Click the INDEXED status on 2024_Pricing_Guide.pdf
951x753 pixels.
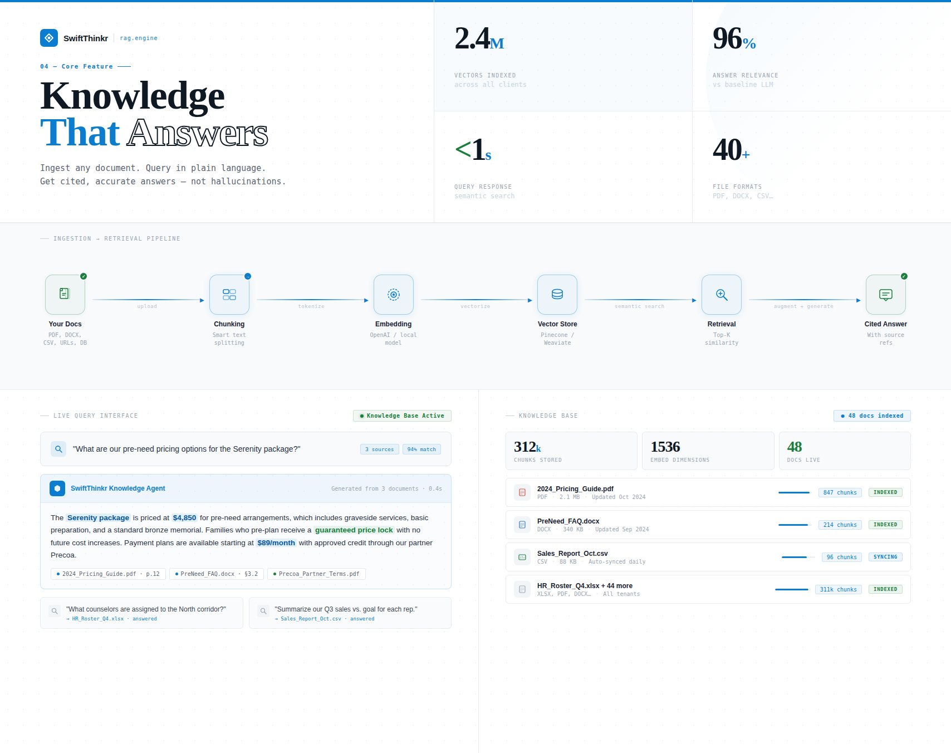point(885,492)
